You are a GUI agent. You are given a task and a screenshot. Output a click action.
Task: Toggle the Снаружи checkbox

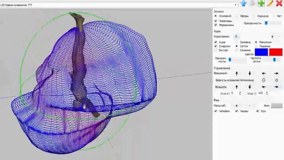click(216, 46)
